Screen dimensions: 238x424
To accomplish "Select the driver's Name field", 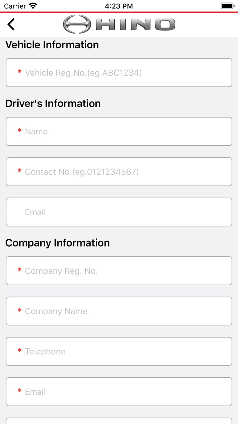I will pos(119,131).
